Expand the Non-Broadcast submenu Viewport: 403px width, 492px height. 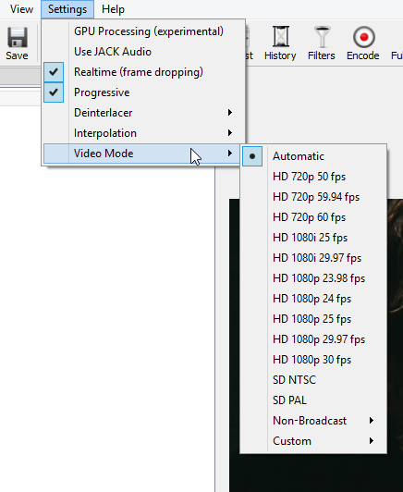pyautogui.click(x=313, y=421)
